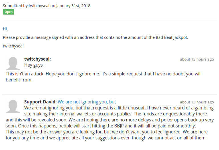The width and height of the screenshot is (219, 150).
Task: Click the "Hey guys," comment text
Action: point(34,65)
